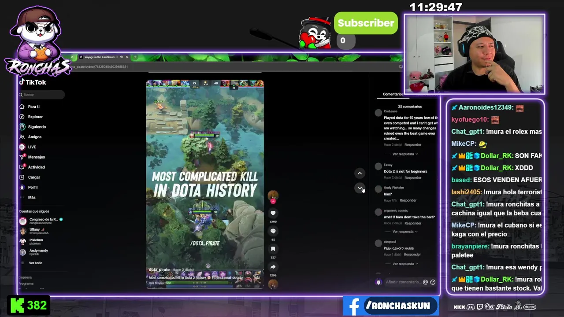Click Responder under CarLease's comment
This screenshot has height=317, width=564.
[x=413, y=144]
